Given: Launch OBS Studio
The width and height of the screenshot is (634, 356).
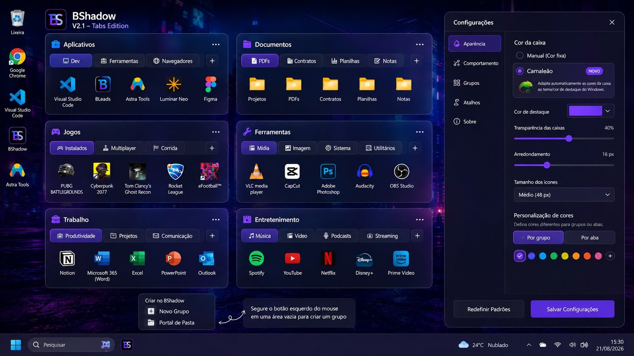Looking at the screenshot, I should (401, 172).
